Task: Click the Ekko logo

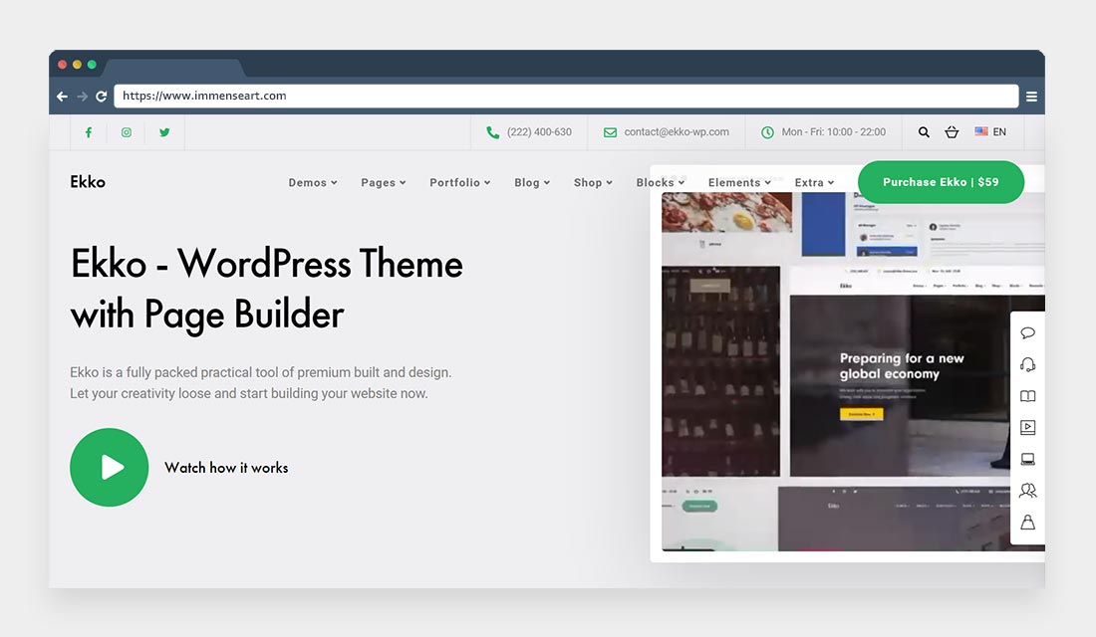Action: pos(88,181)
